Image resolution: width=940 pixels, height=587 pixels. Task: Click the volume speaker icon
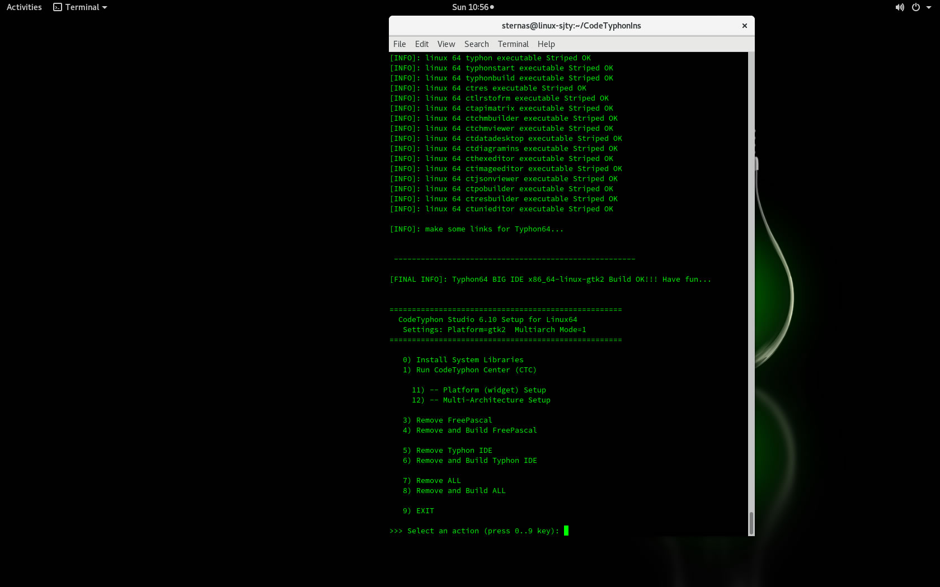900,7
